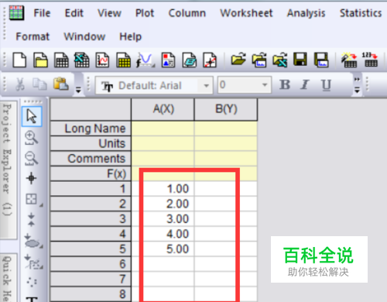Click the Long Name cell of column A
This screenshot has height=302, width=387.
tap(163, 129)
